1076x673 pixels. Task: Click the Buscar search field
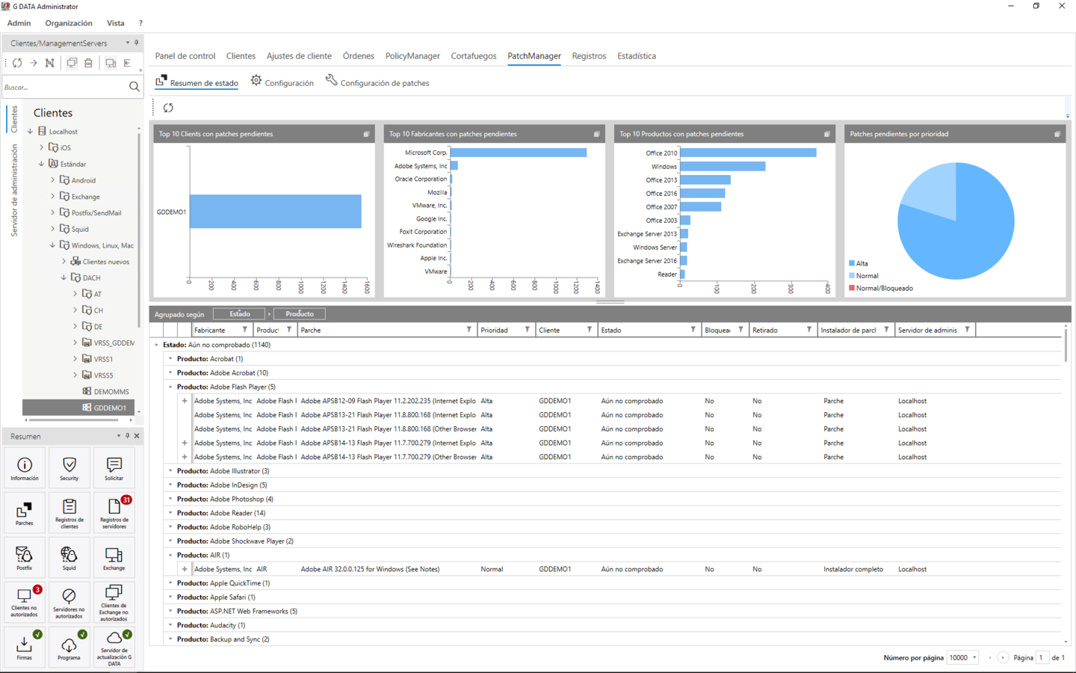pyautogui.click(x=65, y=87)
